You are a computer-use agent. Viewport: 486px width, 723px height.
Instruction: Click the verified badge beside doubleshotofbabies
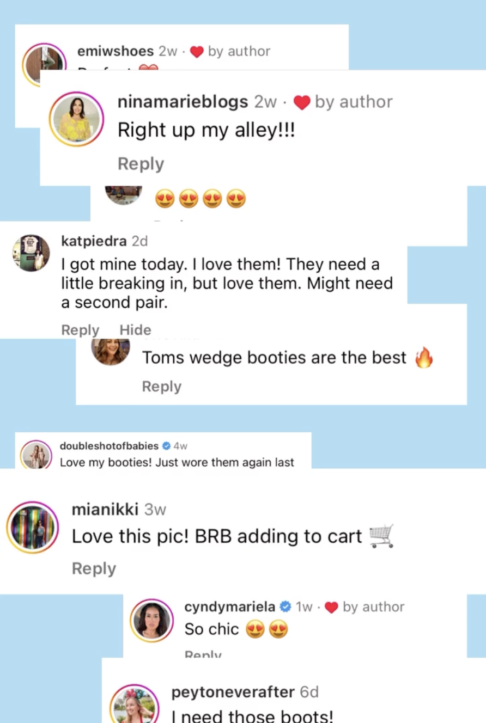pos(166,446)
